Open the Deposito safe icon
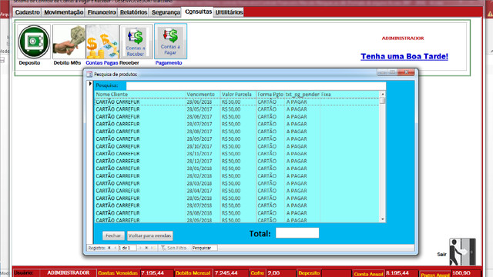 [34, 42]
